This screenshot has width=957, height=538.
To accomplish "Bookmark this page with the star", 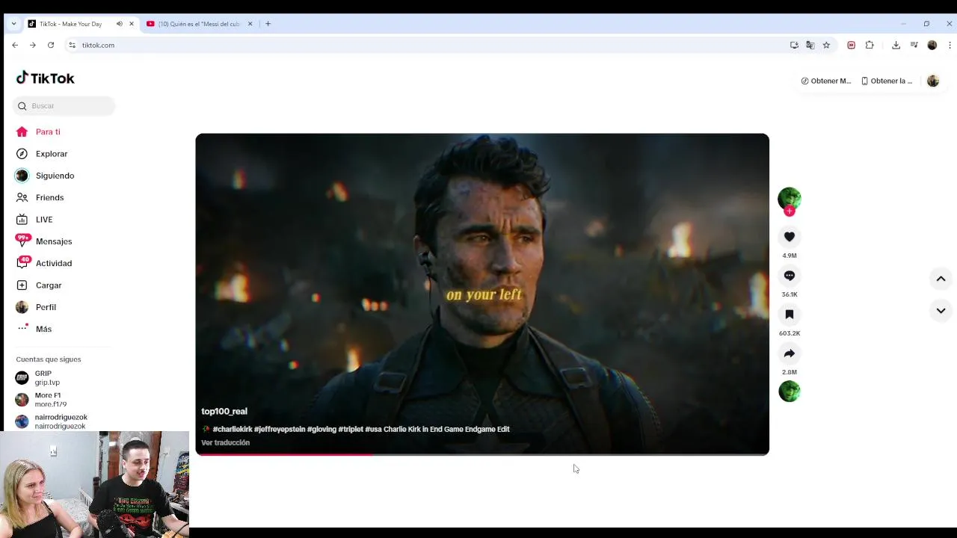I will (x=826, y=45).
